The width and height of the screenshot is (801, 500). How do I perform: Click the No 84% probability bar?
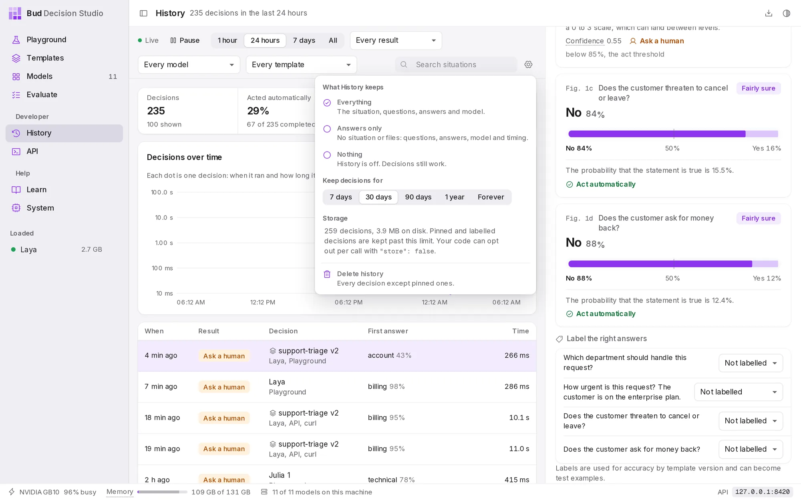point(673,134)
